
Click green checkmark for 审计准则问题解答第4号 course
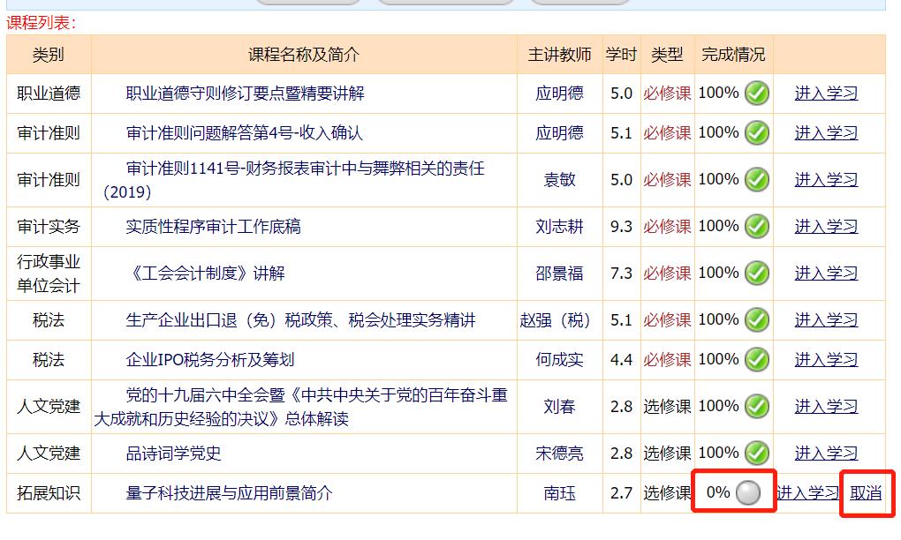757,133
